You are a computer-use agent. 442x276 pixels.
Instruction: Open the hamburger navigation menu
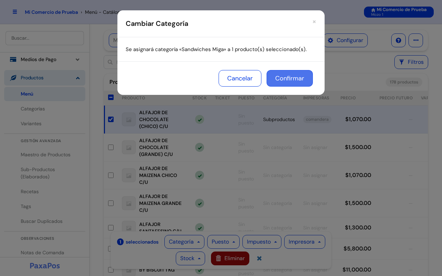point(15,12)
